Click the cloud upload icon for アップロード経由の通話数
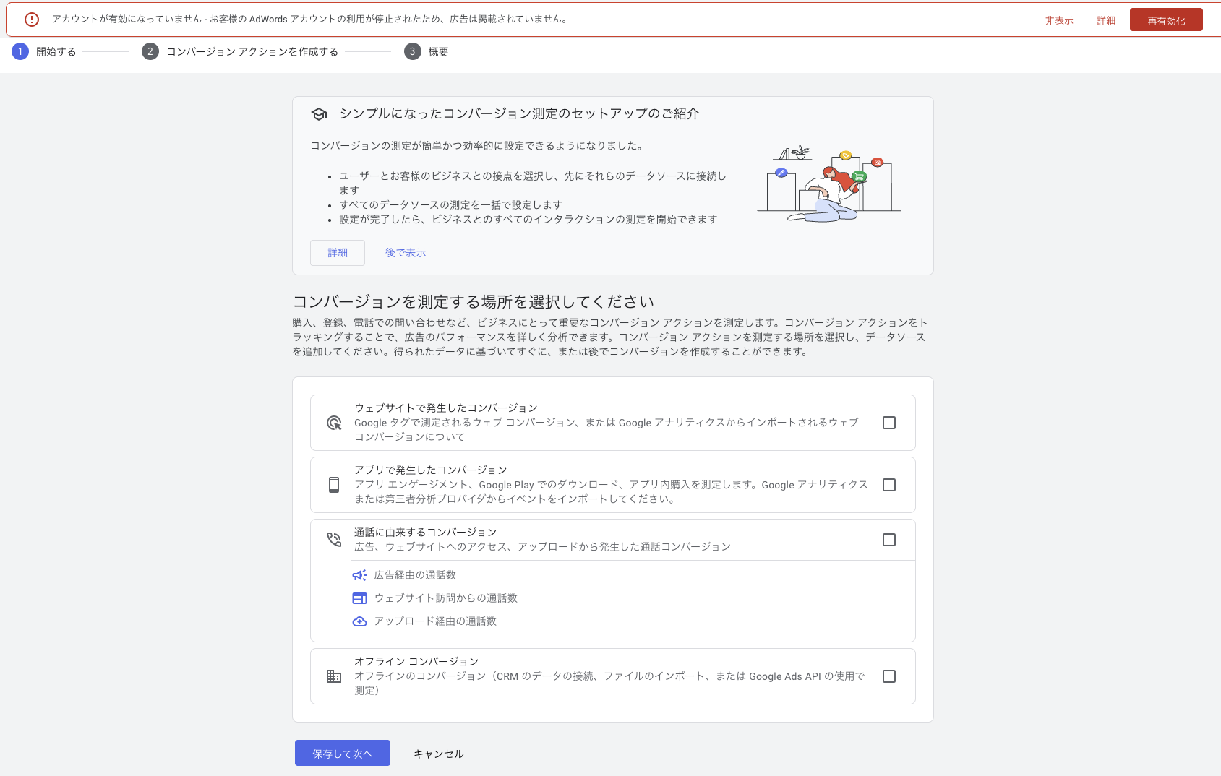 tap(359, 621)
